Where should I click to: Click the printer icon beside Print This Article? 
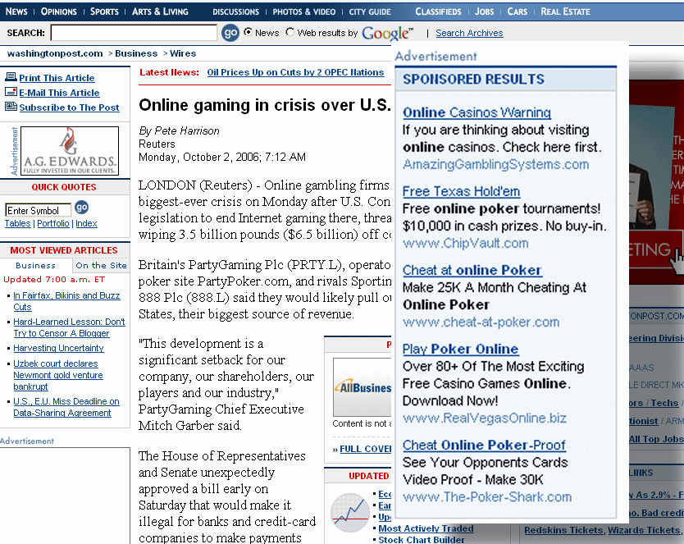[11, 77]
